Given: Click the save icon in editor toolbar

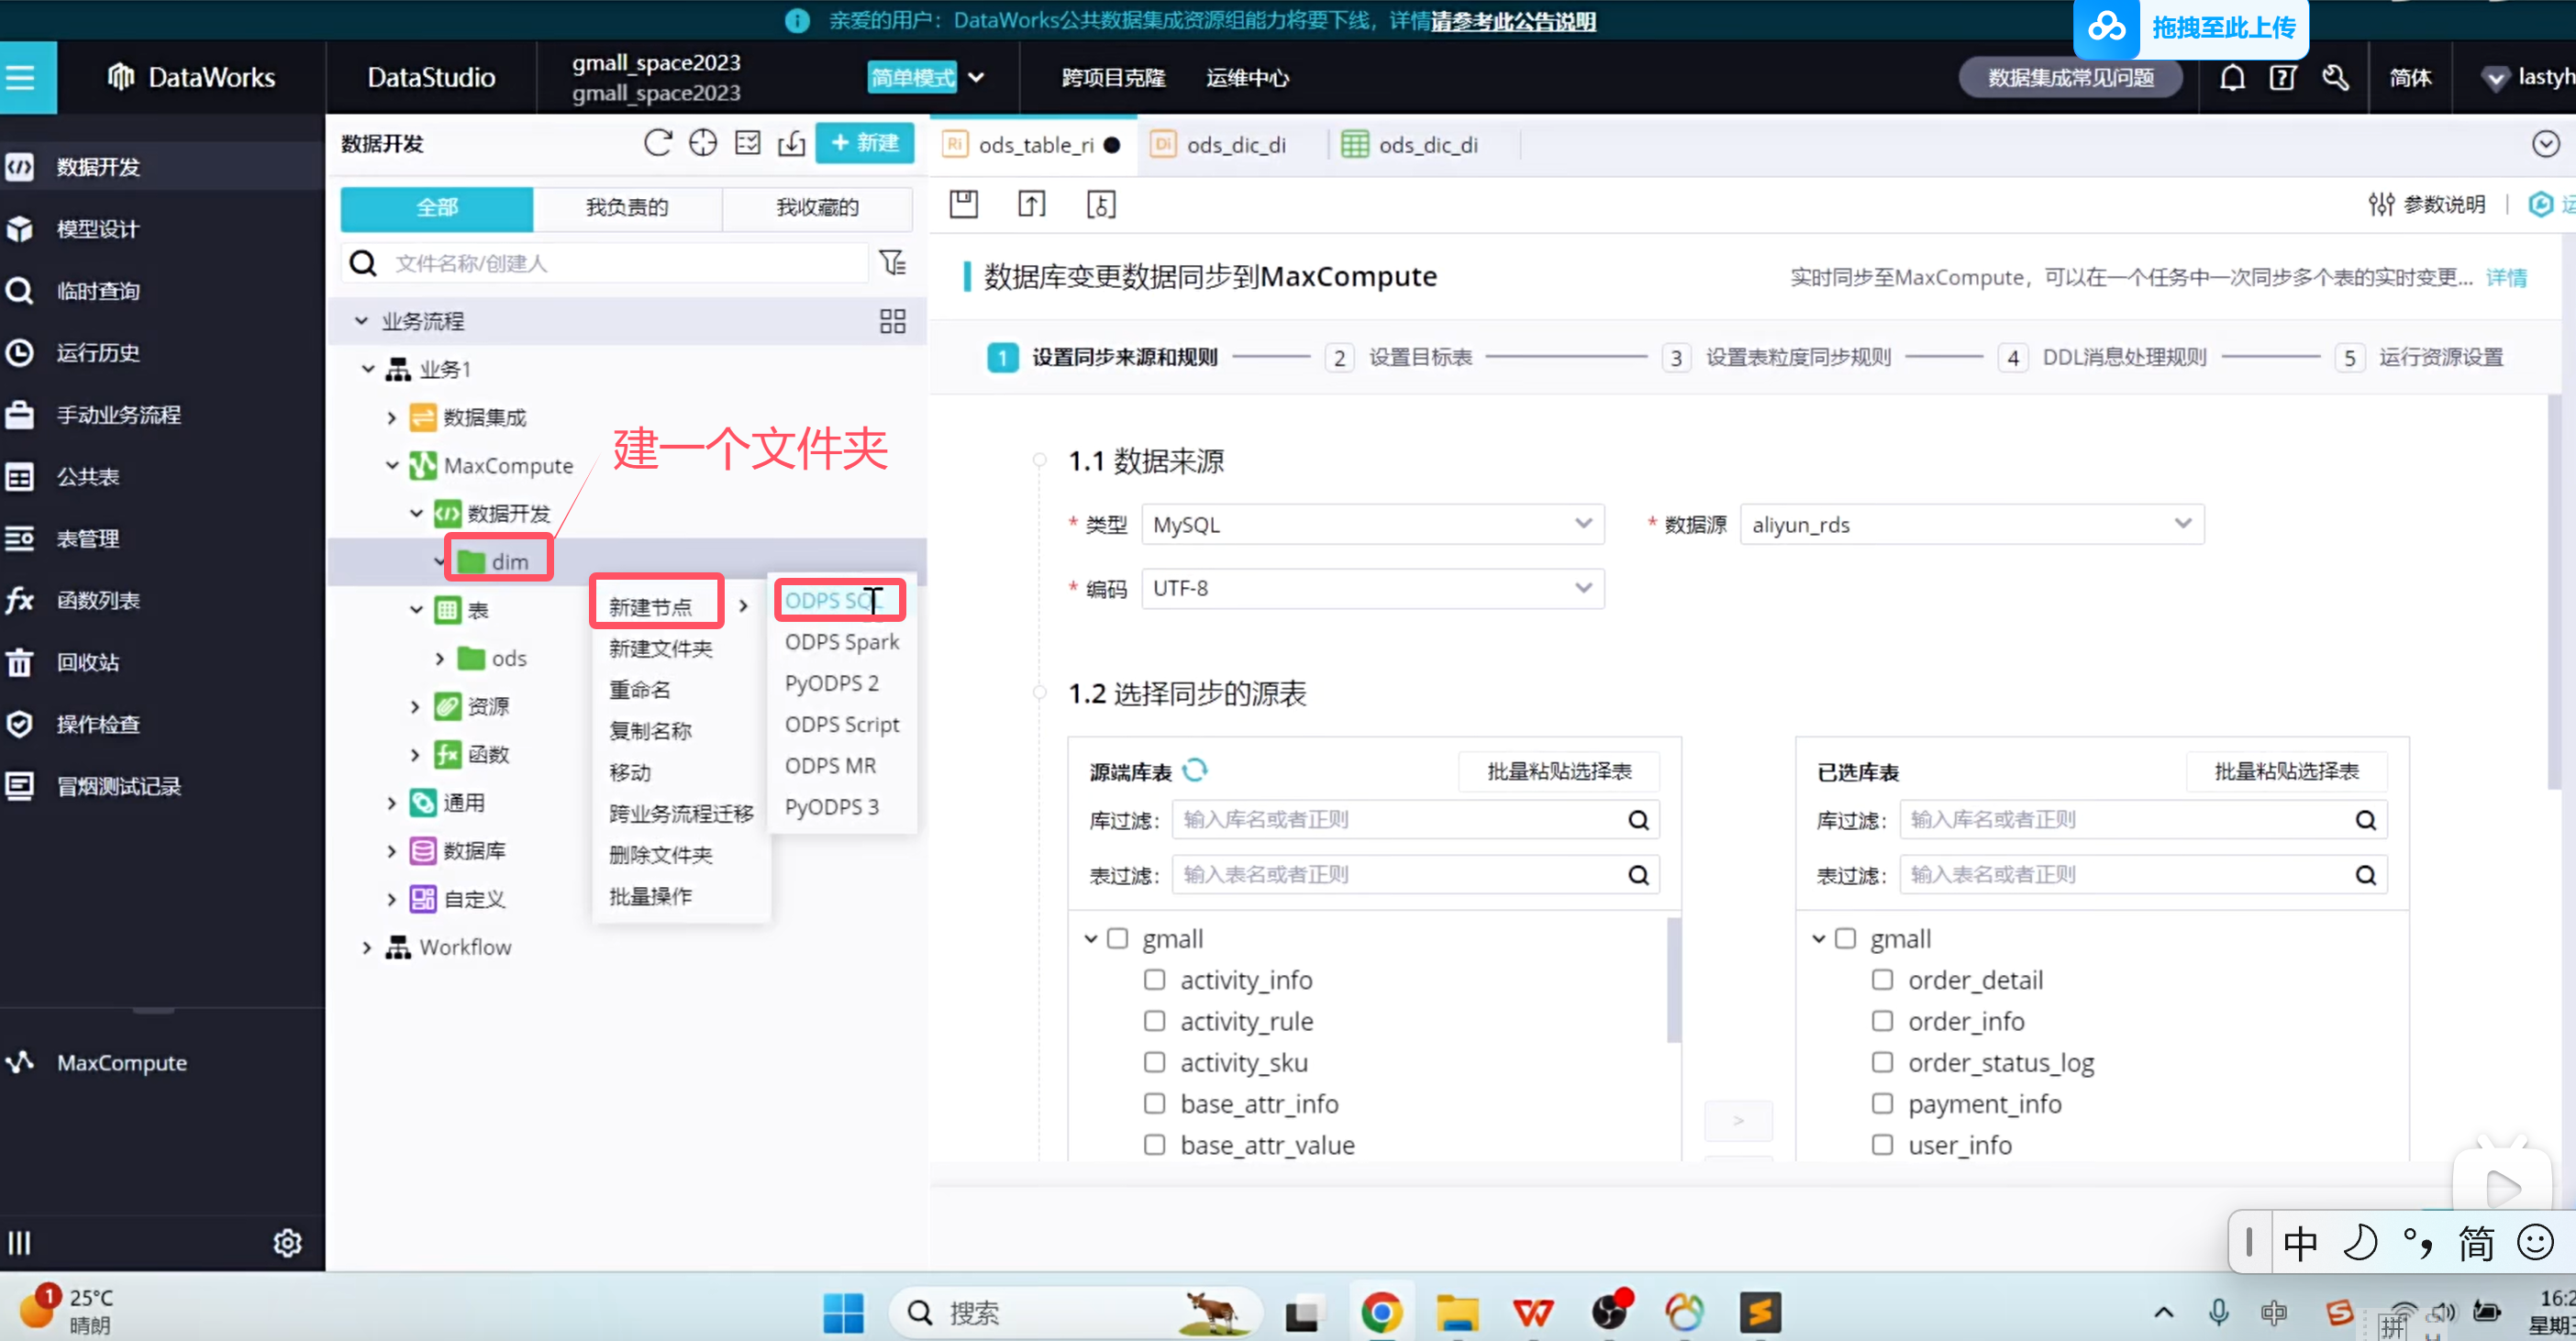Looking at the screenshot, I should (963, 204).
